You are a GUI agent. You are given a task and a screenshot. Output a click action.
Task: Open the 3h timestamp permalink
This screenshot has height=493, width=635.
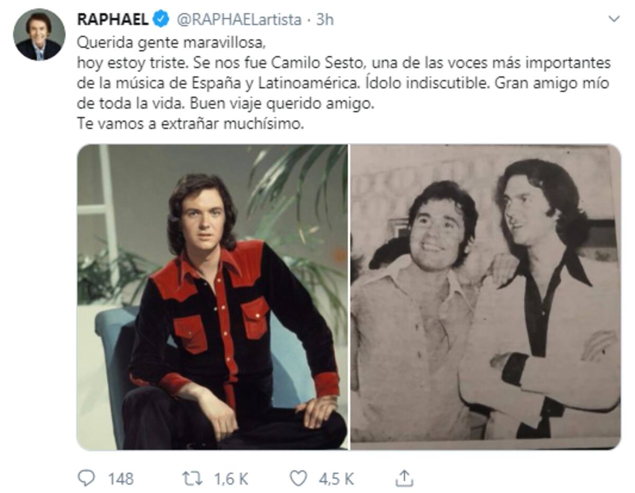tap(325, 20)
